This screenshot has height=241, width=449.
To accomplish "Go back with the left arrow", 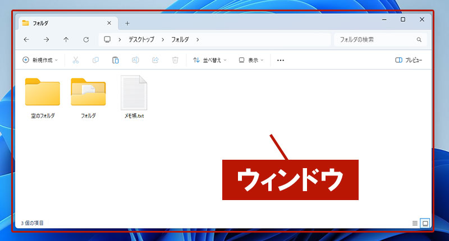I will pyautogui.click(x=26, y=40).
